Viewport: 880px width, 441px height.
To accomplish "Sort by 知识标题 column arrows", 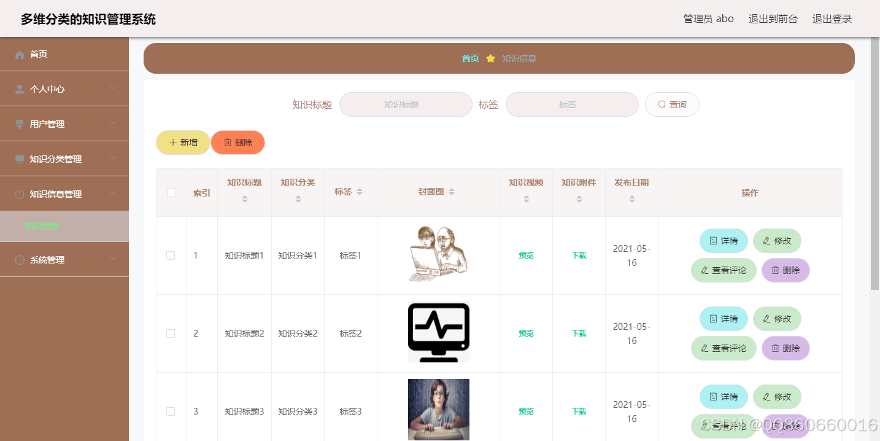I will coord(245,199).
